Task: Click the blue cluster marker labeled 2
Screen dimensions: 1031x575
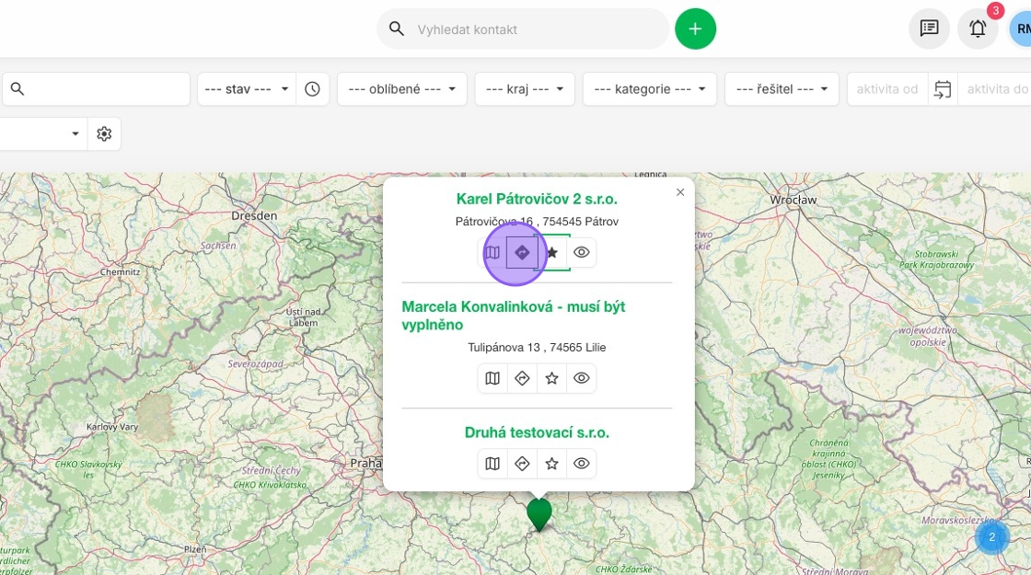Action: (x=991, y=537)
